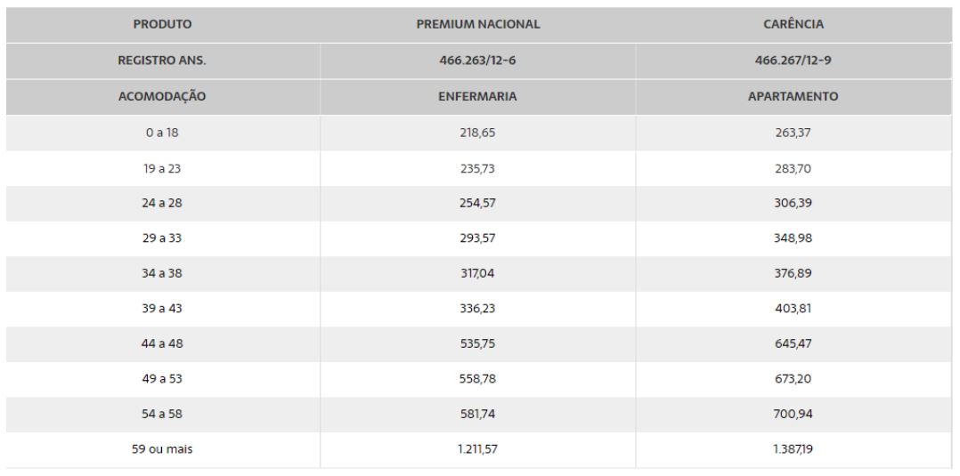Select the ACOMODAÇÃO row label
The image size is (960, 476).
[x=163, y=97]
